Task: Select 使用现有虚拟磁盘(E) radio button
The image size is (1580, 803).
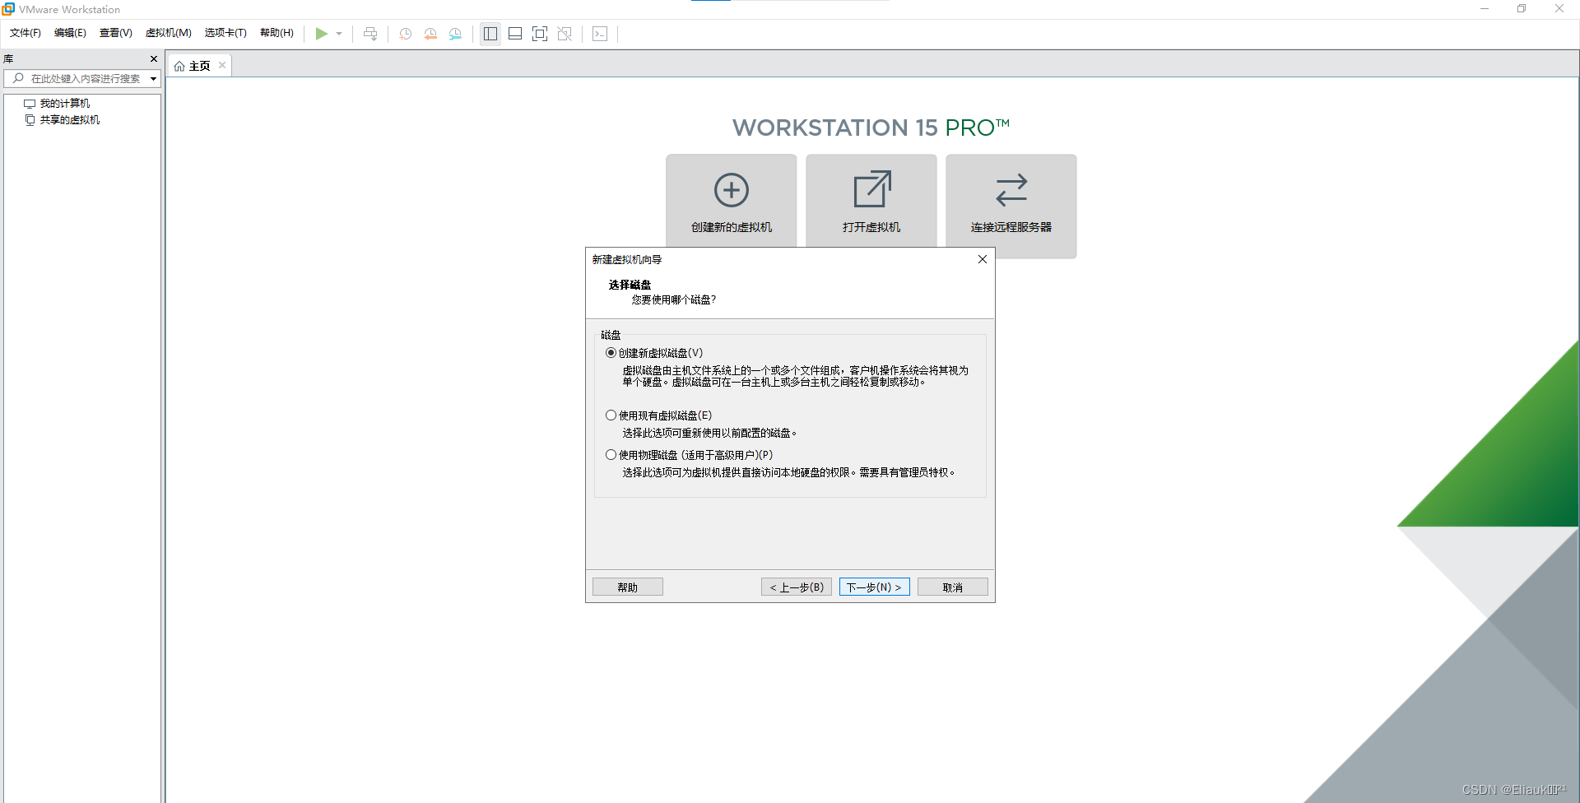Action: (611, 415)
